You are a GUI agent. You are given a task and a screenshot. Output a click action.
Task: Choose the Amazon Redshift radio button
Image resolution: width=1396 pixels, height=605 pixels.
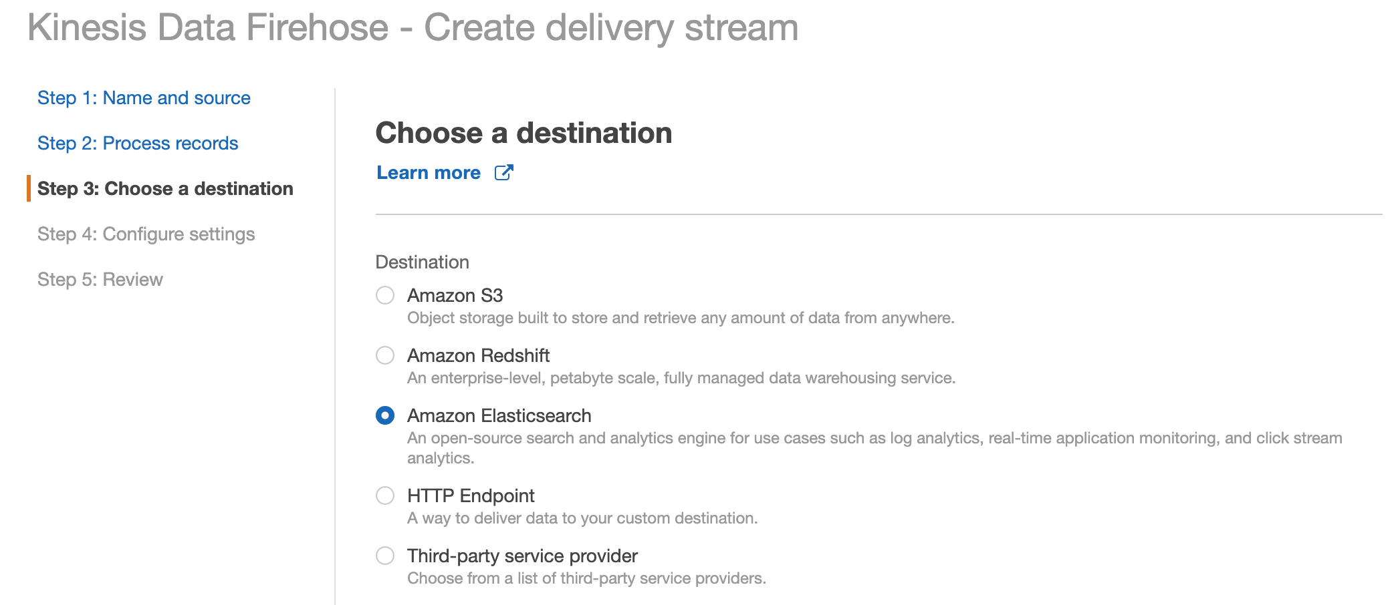[385, 355]
